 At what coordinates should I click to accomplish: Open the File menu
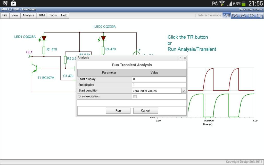point(5,15)
